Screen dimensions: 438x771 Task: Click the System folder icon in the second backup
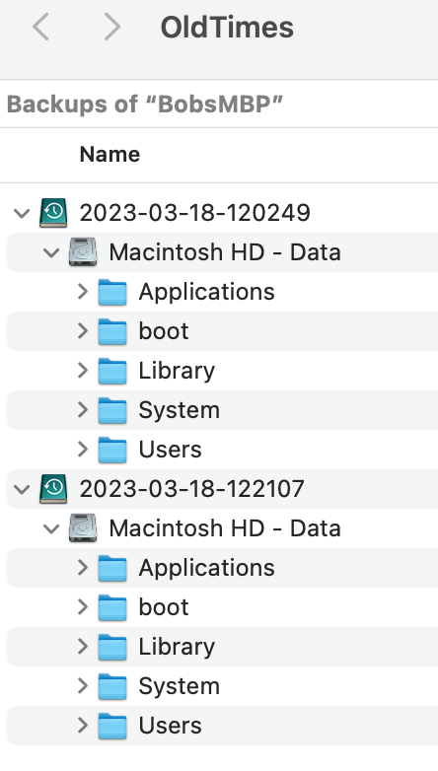pos(112,686)
